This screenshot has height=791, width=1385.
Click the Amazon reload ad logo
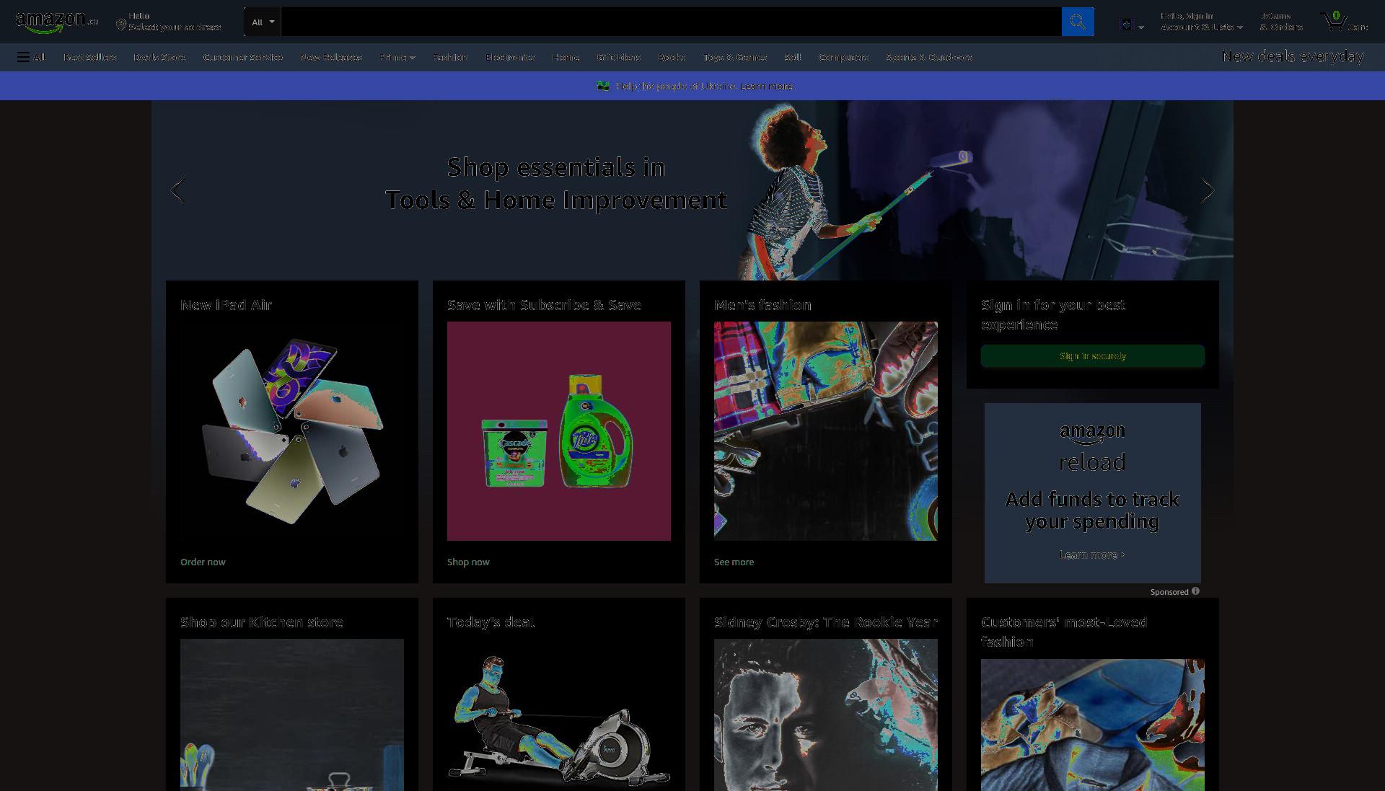tap(1092, 447)
